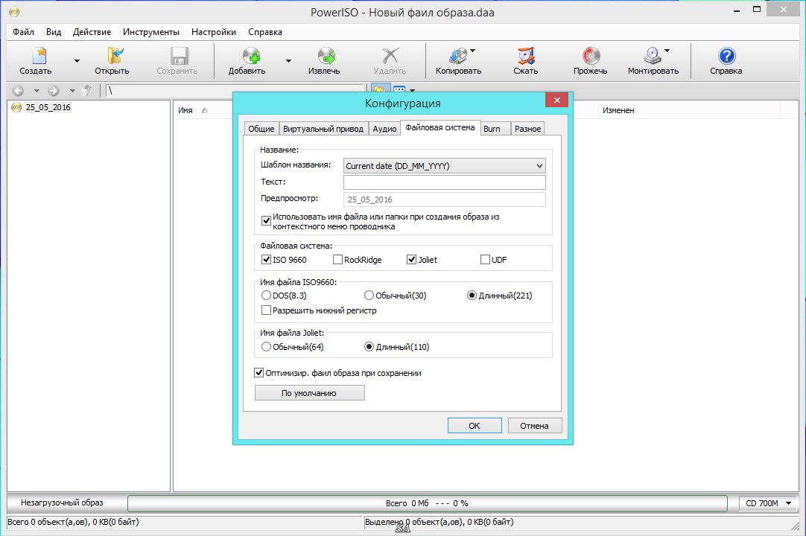806x536 pixels.
Task: Switch to the Разное tab
Action: 528,129
